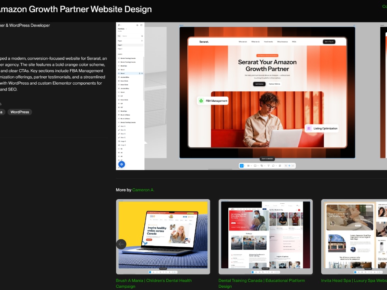Click the previous arrow on the carousel
387x290 pixels.
point(121,244)
